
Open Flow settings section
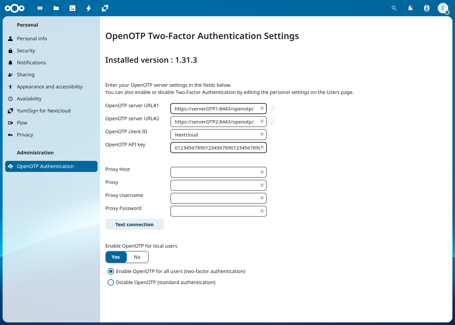coord(51,123)
